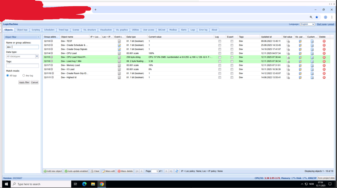Open Chrome profile icon
The height and width of the screenshot is (188, 337).
coord(325,17)
